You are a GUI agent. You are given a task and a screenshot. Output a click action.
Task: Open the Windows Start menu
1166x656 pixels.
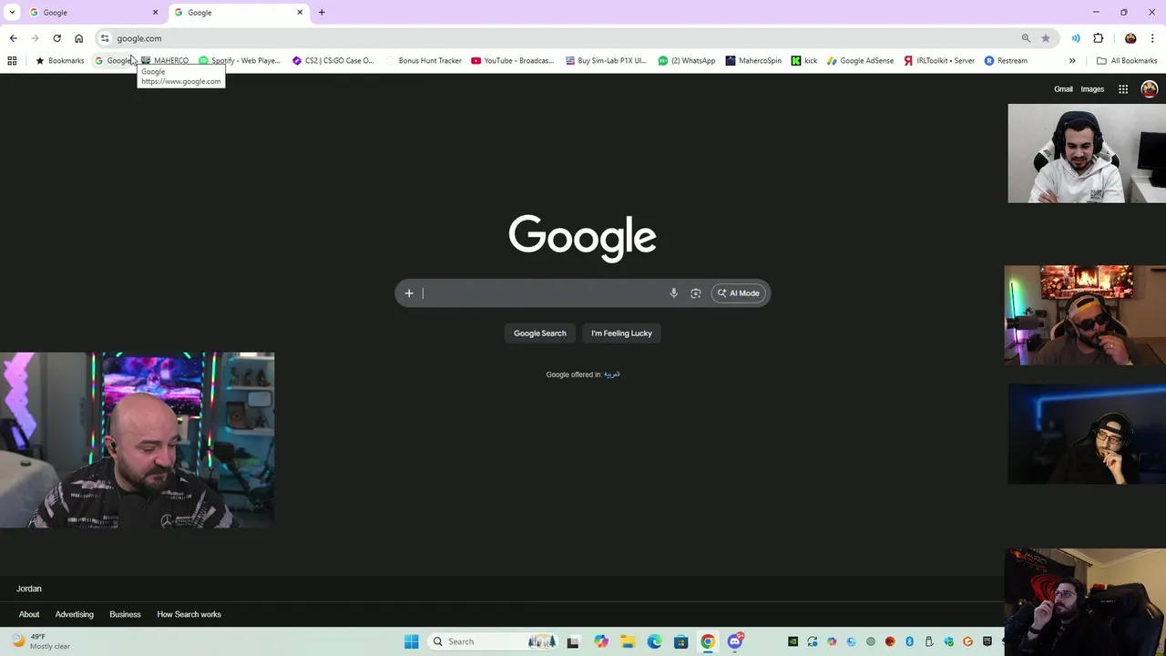click(x=411, y=641)
